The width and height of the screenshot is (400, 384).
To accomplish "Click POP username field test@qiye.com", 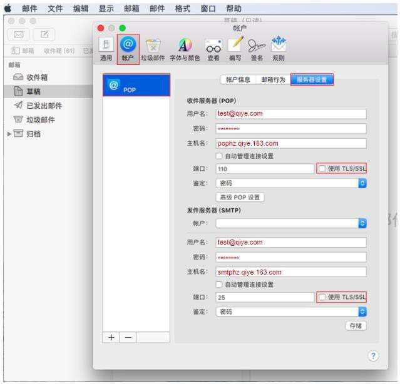I will 291,114.
